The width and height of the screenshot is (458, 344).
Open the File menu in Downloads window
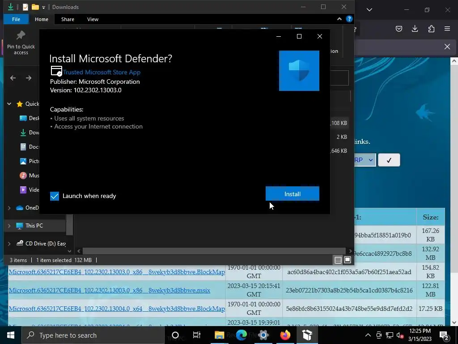[16, 19]
